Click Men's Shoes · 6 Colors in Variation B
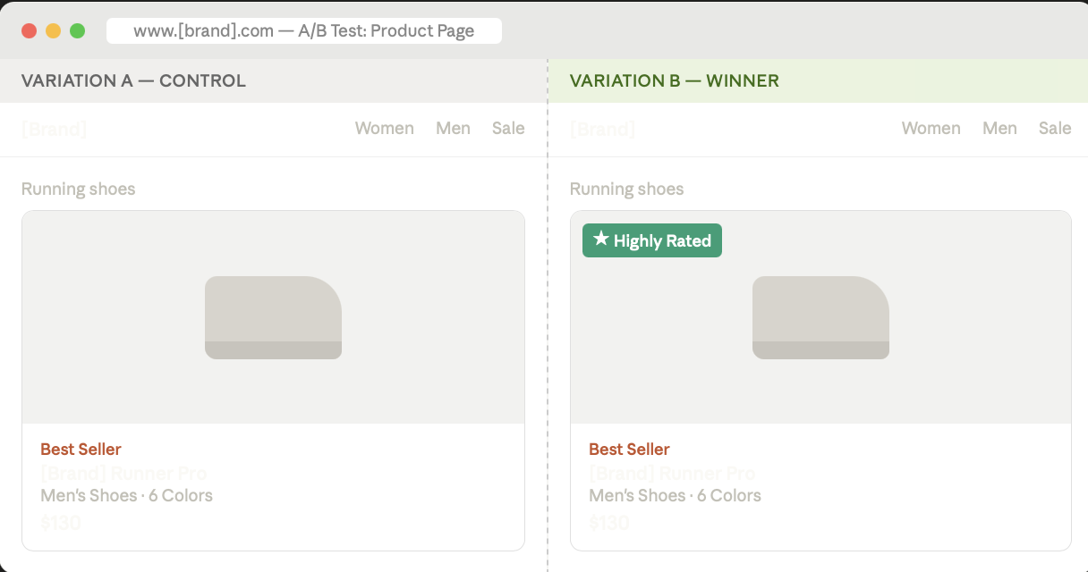 (675, 496)
